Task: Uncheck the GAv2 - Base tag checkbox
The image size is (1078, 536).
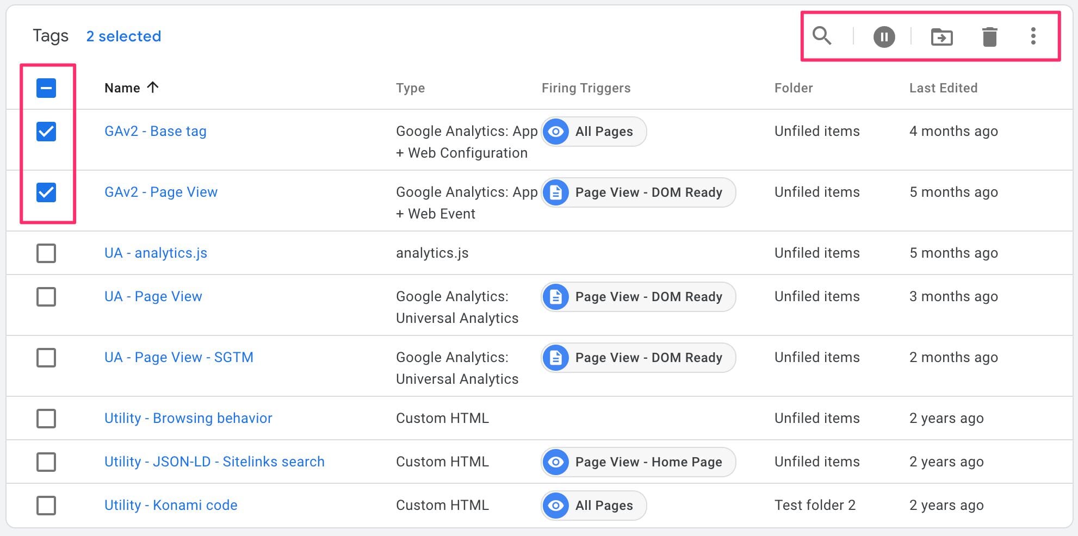Action: [x=46, y=132]
